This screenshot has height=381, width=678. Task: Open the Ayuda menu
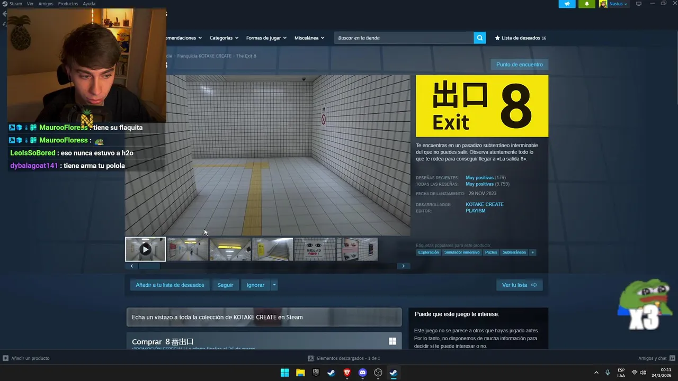tap(89, 4)
